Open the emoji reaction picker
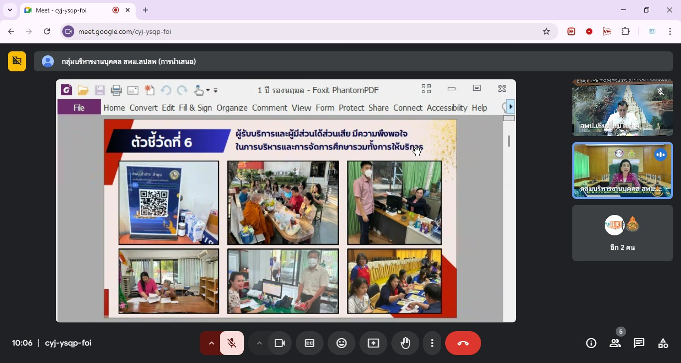 click(341, 343)
